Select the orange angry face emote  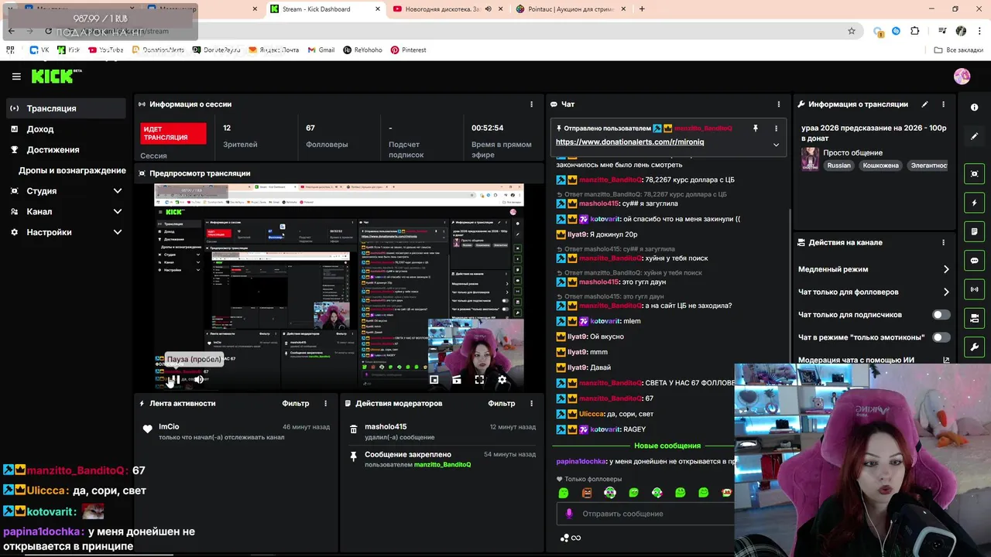pyautogui.click(x=587, y=493)
